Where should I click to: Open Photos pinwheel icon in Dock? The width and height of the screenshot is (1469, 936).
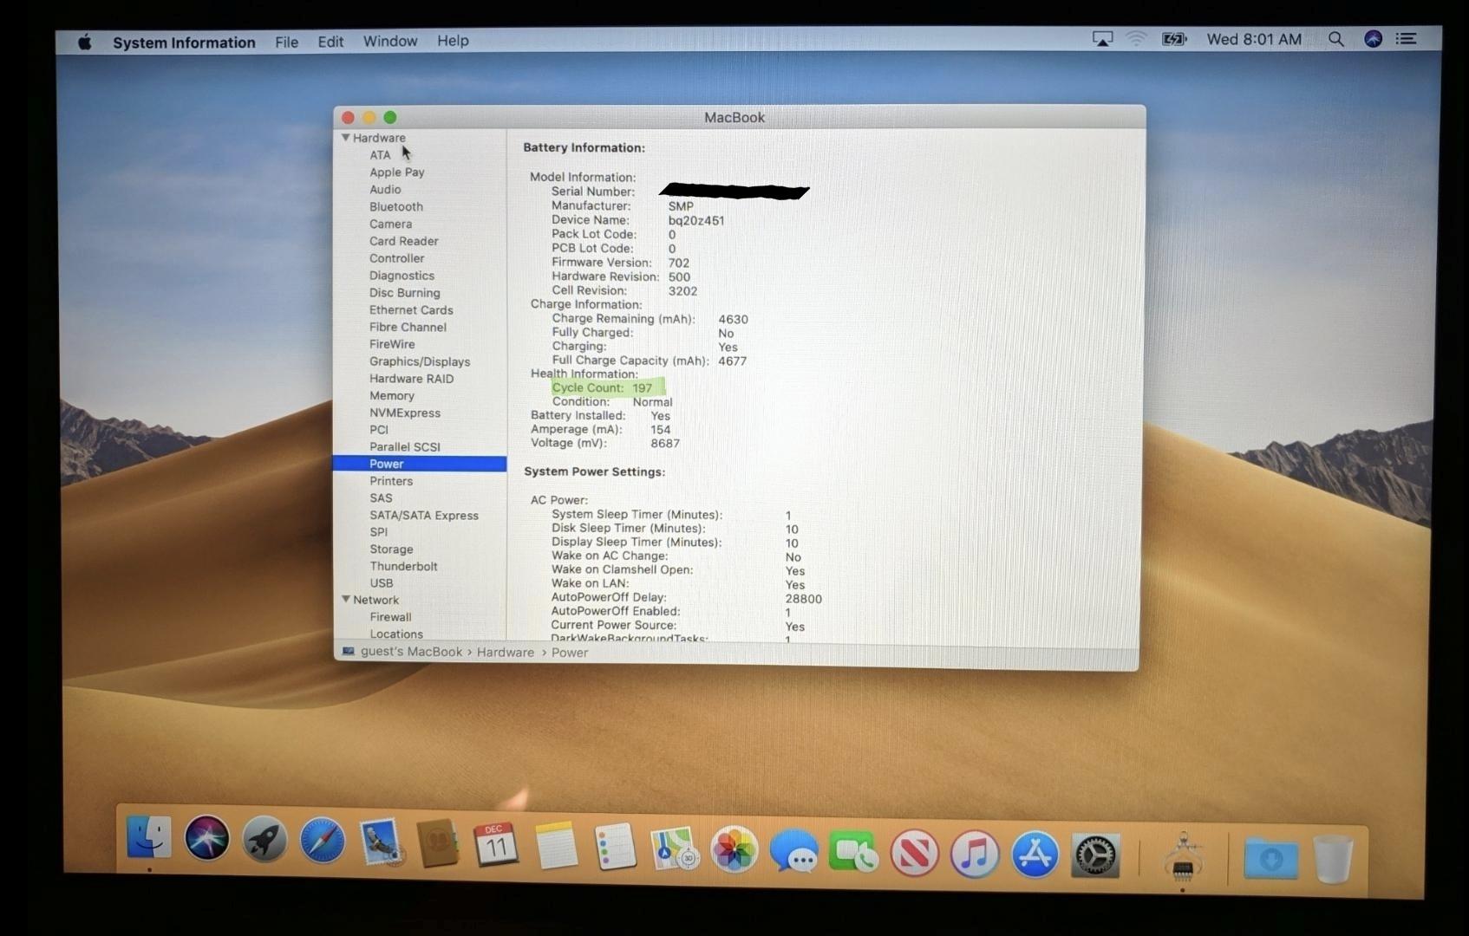(x=734, y=849)
